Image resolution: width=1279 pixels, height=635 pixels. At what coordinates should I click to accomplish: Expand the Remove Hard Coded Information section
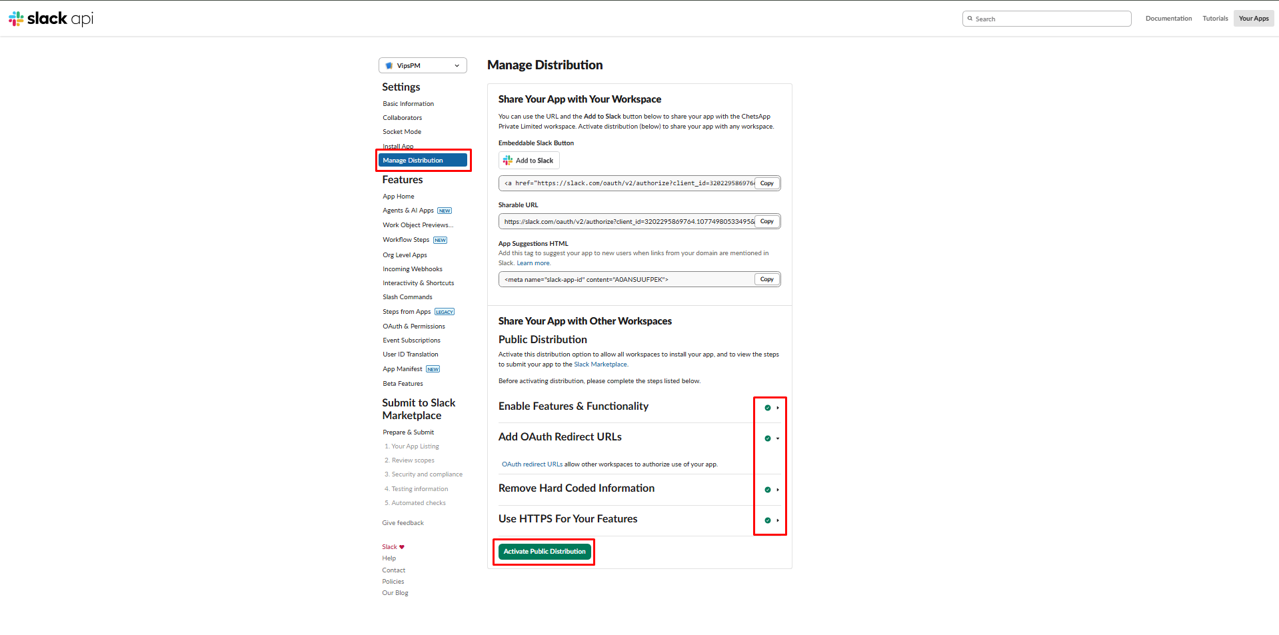coord(778,490)
